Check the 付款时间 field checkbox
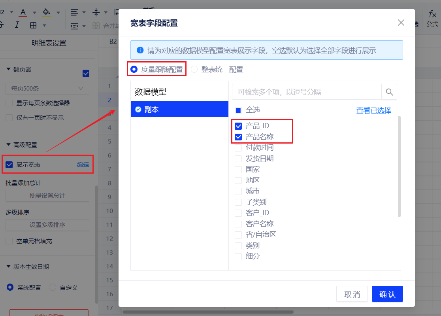The width and height of the screenshot is (441, 316). coord(238,148)
